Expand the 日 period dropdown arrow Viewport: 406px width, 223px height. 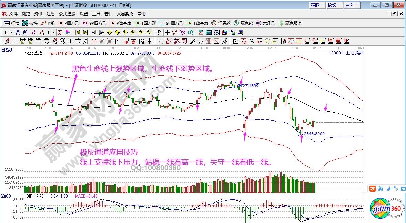pos(11,32)
